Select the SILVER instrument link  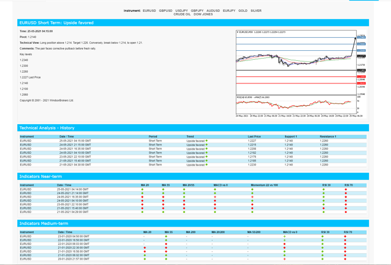pos(256,11)
